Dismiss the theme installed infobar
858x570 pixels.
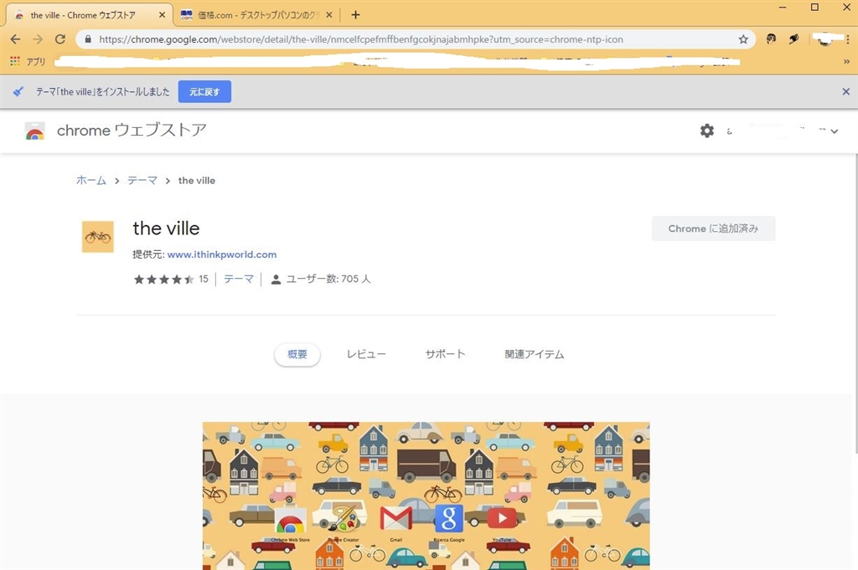coord(846,92)
